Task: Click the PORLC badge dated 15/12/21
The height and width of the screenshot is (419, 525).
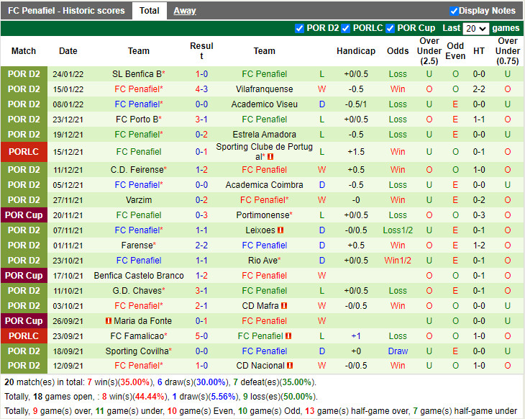Action: click(24, 152)
